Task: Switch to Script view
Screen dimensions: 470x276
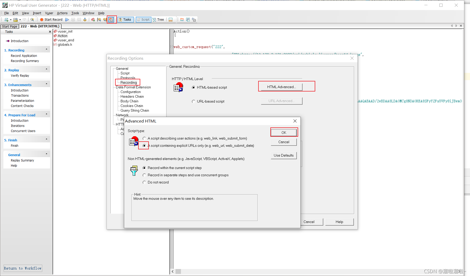Action: coord(143,20)
